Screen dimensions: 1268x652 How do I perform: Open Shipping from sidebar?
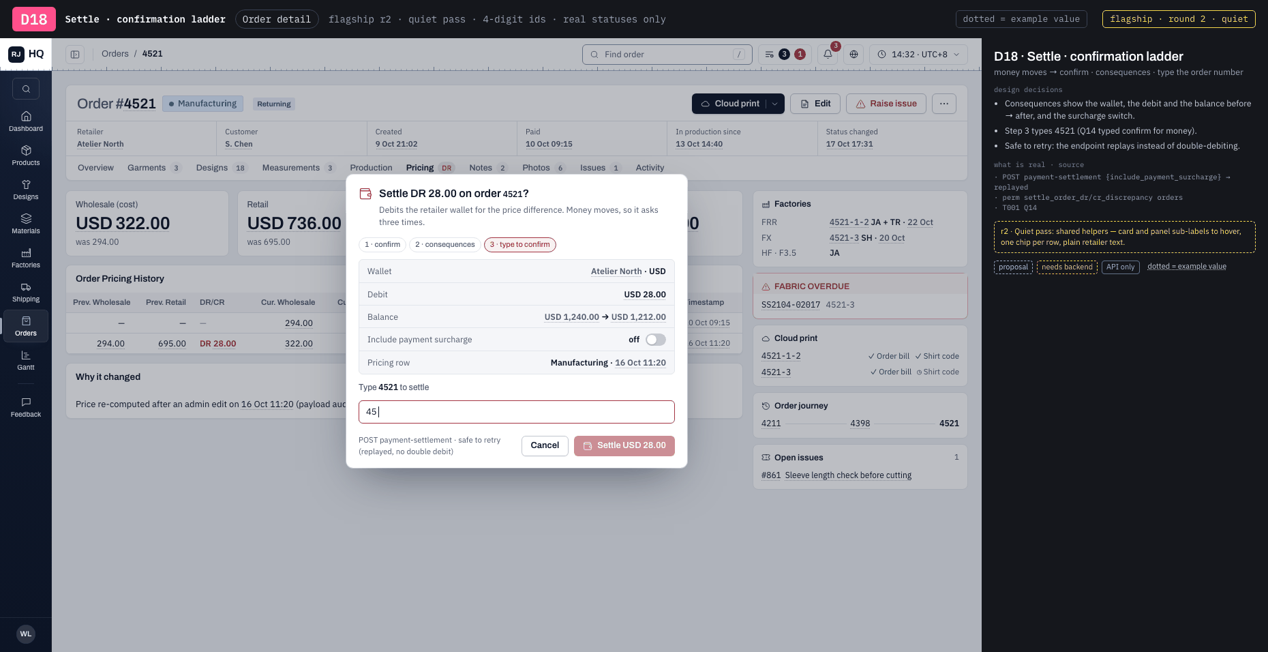tap(26, 292)
